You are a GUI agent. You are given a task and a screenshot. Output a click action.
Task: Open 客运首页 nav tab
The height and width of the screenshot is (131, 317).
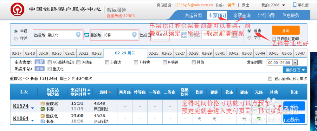193,15
